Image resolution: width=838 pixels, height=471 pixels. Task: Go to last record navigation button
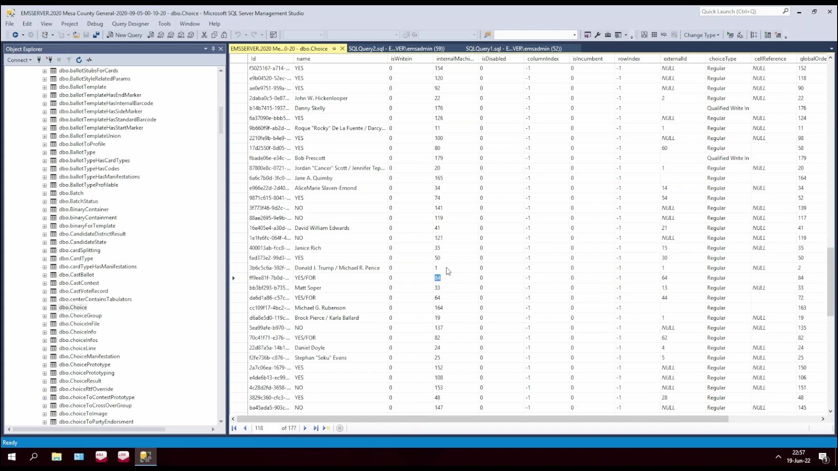tap(316, 428)
